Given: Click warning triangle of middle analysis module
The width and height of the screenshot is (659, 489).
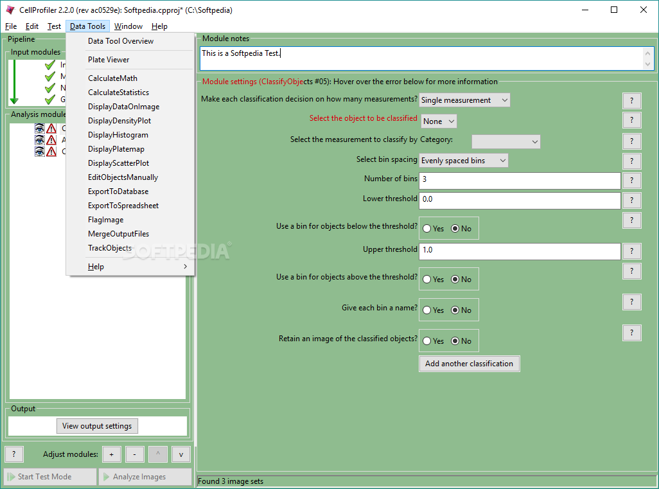Looking at the screenshot, I should (51, 139).
